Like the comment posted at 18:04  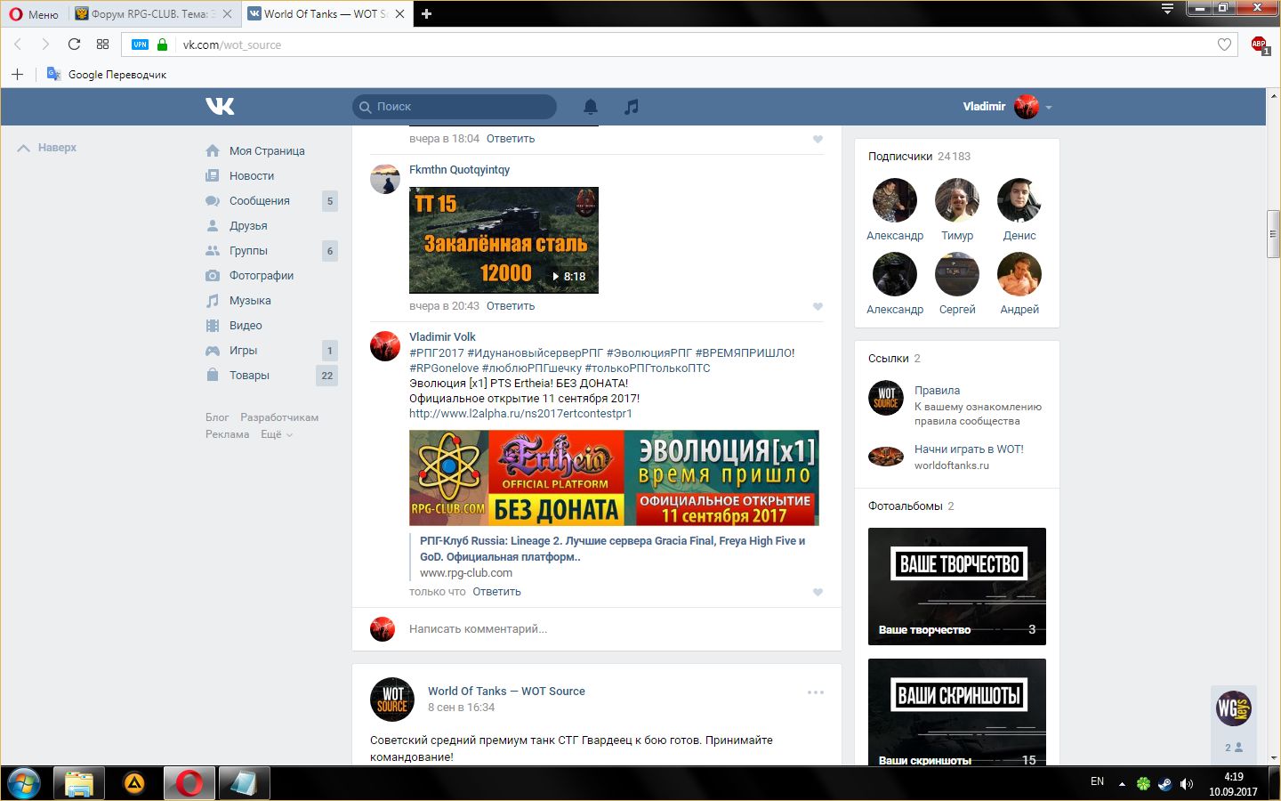[x=818, y=140]
